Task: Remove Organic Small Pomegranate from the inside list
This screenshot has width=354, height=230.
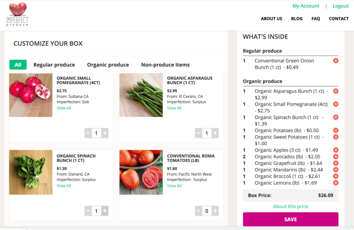Action: pos(336,104)
